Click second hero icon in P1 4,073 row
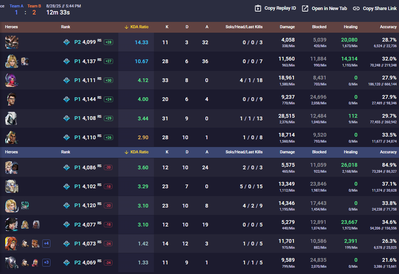This screenshot has width=399, height=274. pyautogui.click(x=25, y=244)
